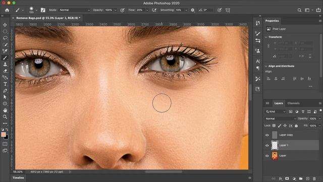Select the Layers tab
Image resolution: width=323 pixels, height=182 pixels.
(279, 103)
